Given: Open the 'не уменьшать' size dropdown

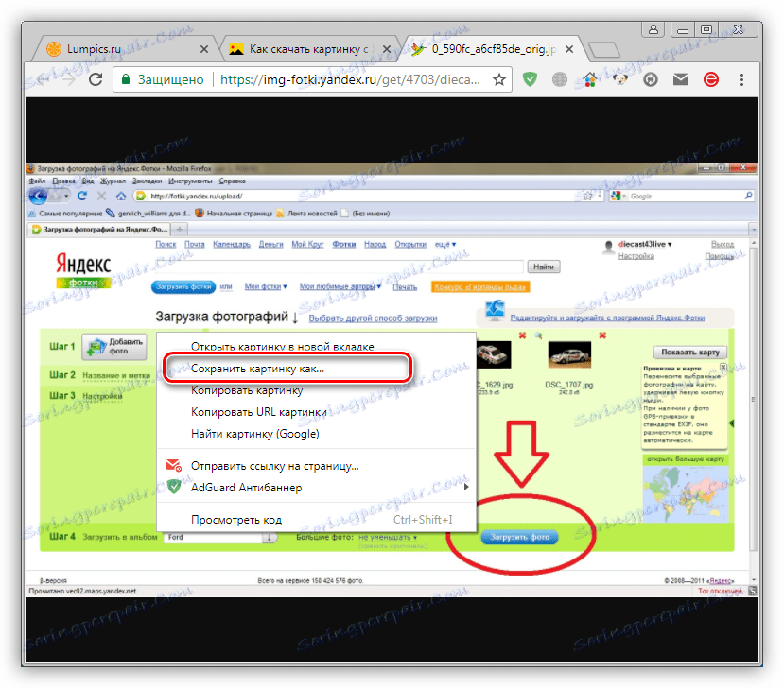Looking at the screenshot, I should 388,537.
